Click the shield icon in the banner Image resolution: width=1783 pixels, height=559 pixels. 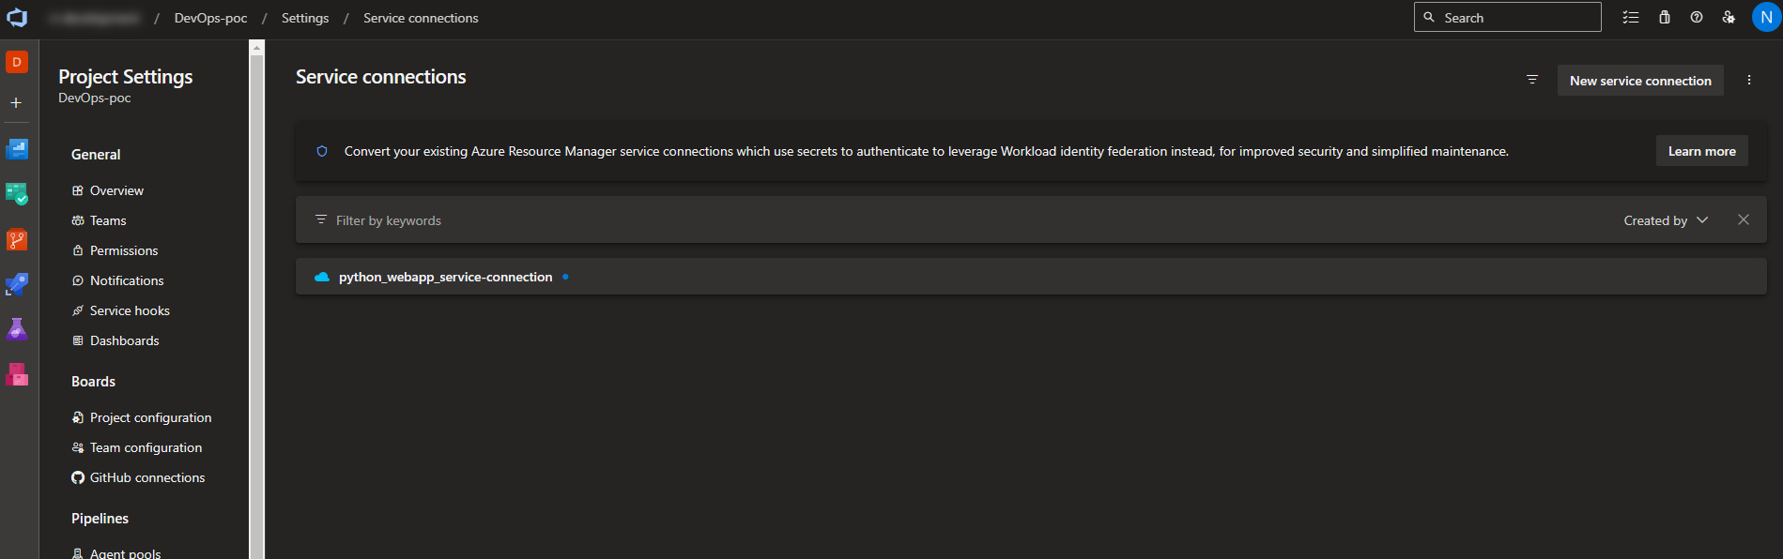coord(322,151)
